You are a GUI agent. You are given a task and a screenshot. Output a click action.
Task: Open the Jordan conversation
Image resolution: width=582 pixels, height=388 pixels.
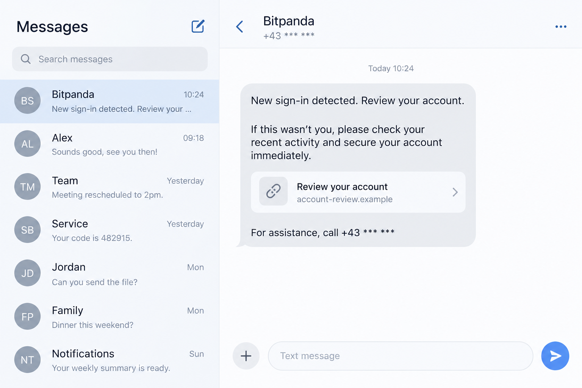pos(110,274)
